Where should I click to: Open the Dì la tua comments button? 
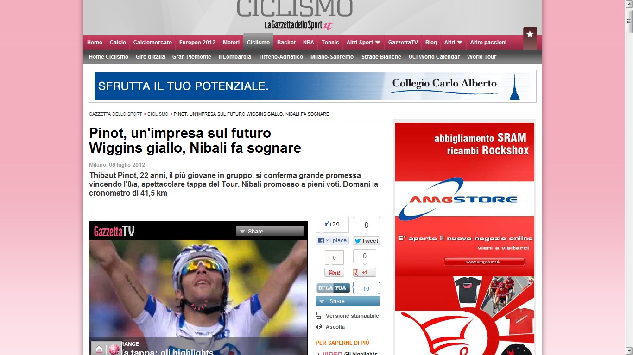pos(333,288)
